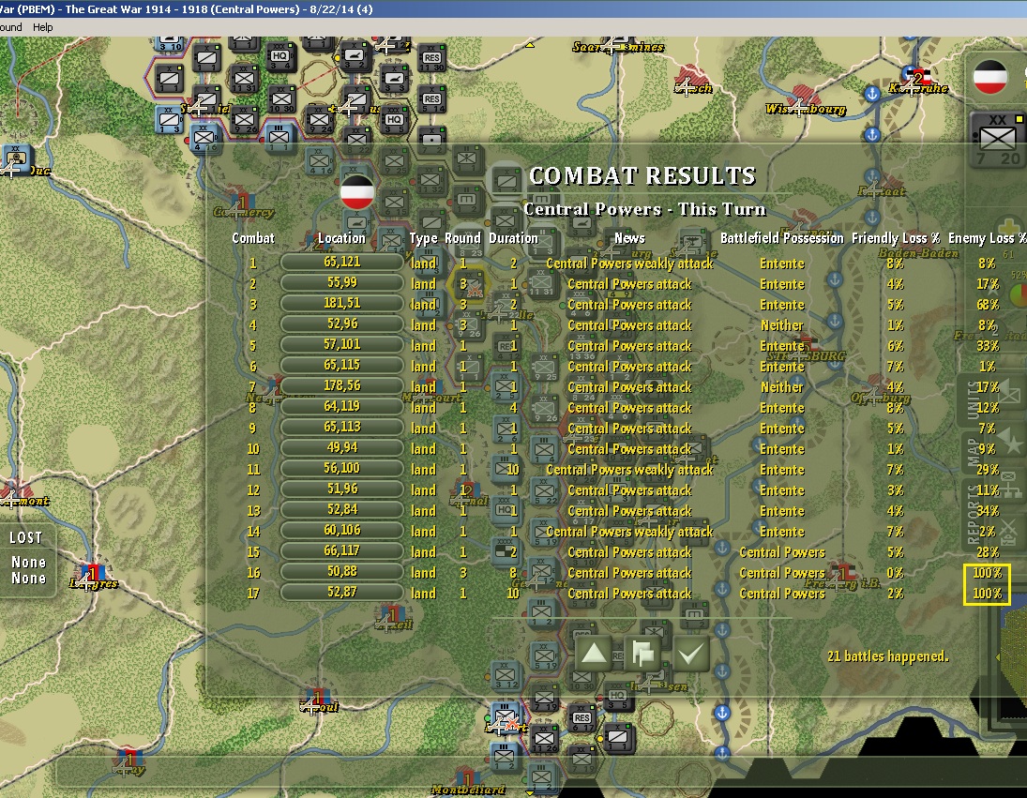Select the 178,56 location button
Image resolution: width=1027 pixels, height=798 pixels.
[x=342, y=385]
